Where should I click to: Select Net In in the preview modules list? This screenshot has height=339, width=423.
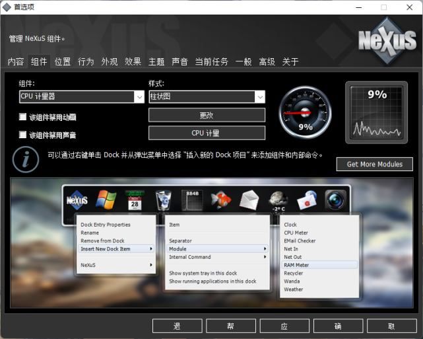319,248
